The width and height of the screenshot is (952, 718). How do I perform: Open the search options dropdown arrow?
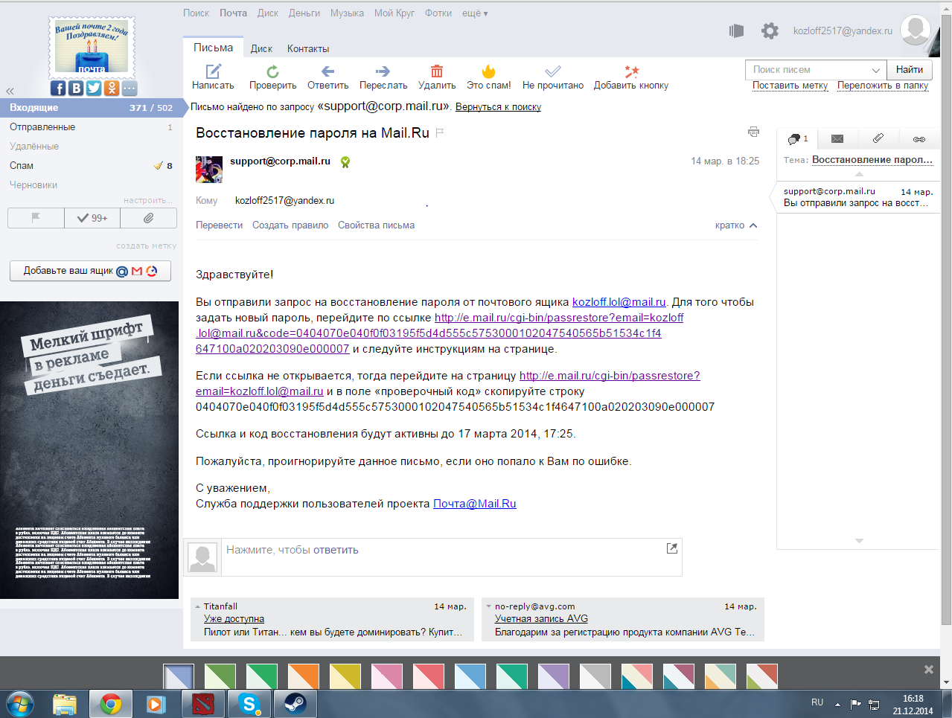click(876, 70)
